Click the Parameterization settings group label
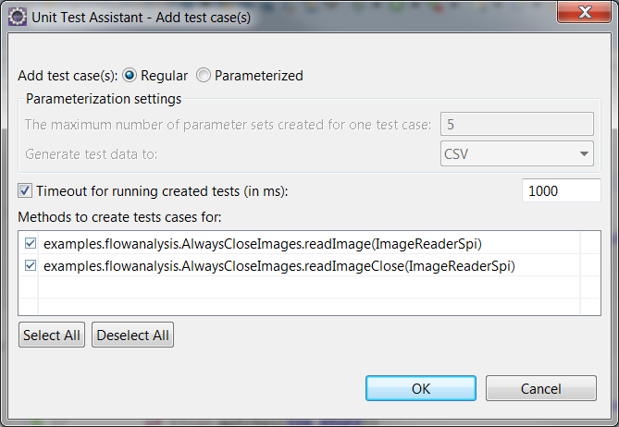The image size is (619, 427). pos(104,99)
